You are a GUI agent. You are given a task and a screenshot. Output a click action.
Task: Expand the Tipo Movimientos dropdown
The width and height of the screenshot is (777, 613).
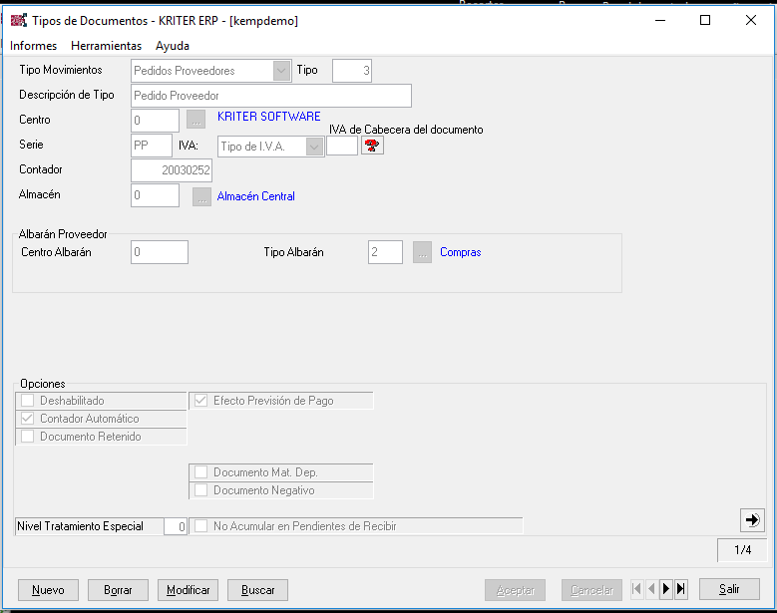coord(281,71)
